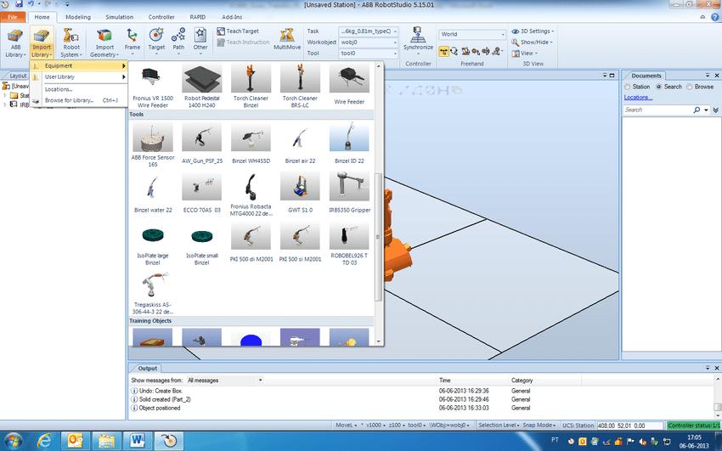
Task: Select Fronius VR 1500 Wire Feeder
Action: [x=153, y=87]
